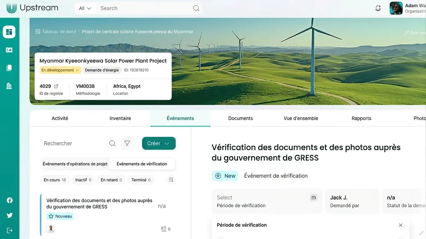This screenshot has width=426, height=239.
Task: Click the Twitter icon in sidebar
Action: pyautogui.click(x=9, y=215)
